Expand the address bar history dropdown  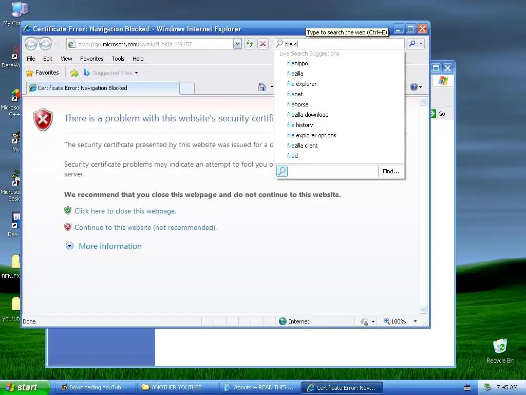tap(237, 44)
